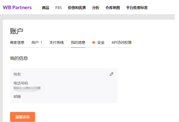This screenshot has width=179, height=122.
Task: Open 平台收费标准 in navigation
Action: [137, 8]
